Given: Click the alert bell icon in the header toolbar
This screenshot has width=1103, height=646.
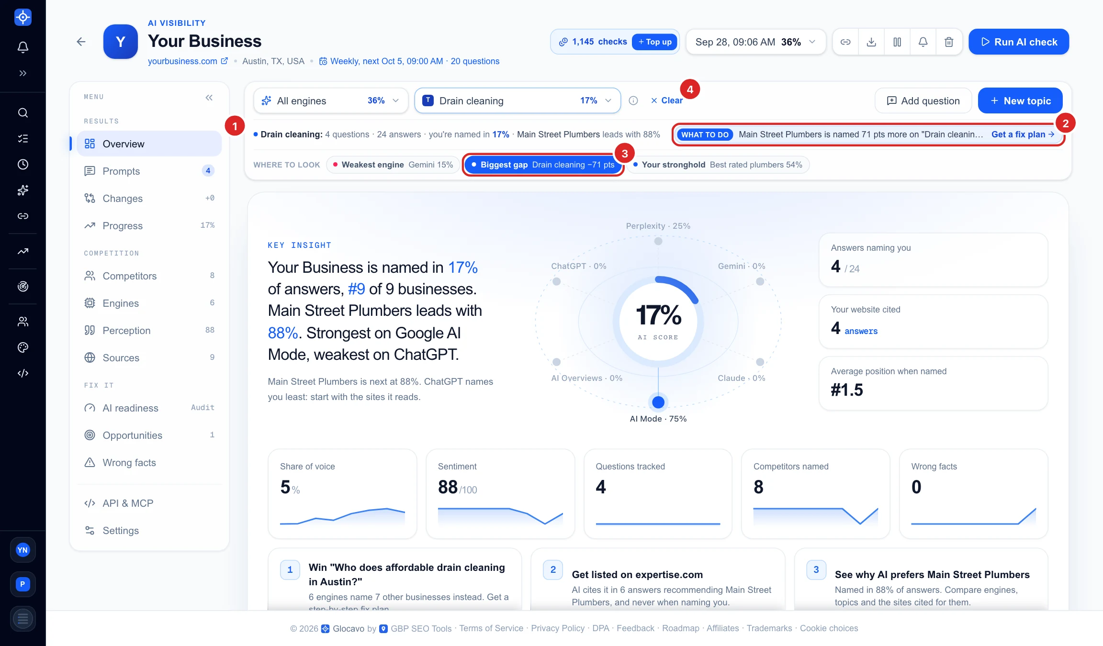Looking at the screenshot, I should click(923, 42).
